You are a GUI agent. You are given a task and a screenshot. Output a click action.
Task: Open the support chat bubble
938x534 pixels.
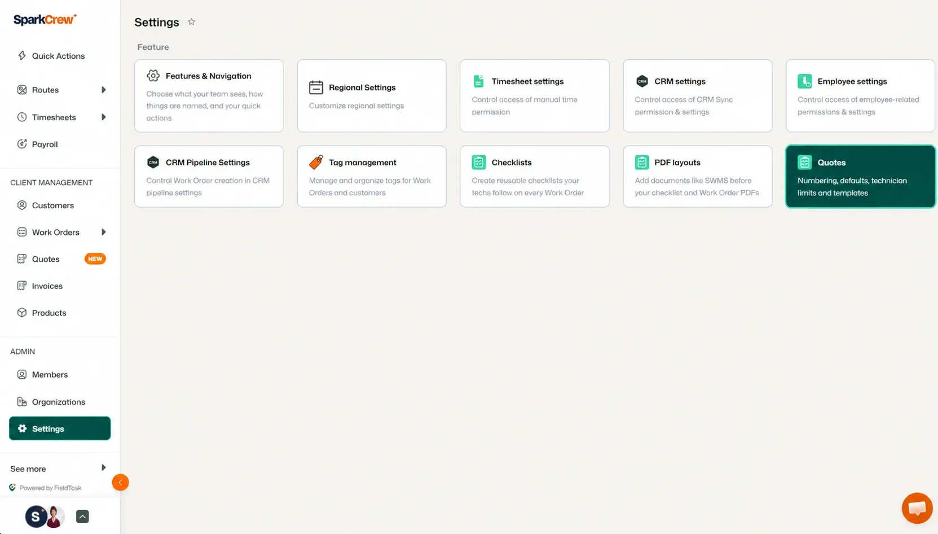coord(917,508)
